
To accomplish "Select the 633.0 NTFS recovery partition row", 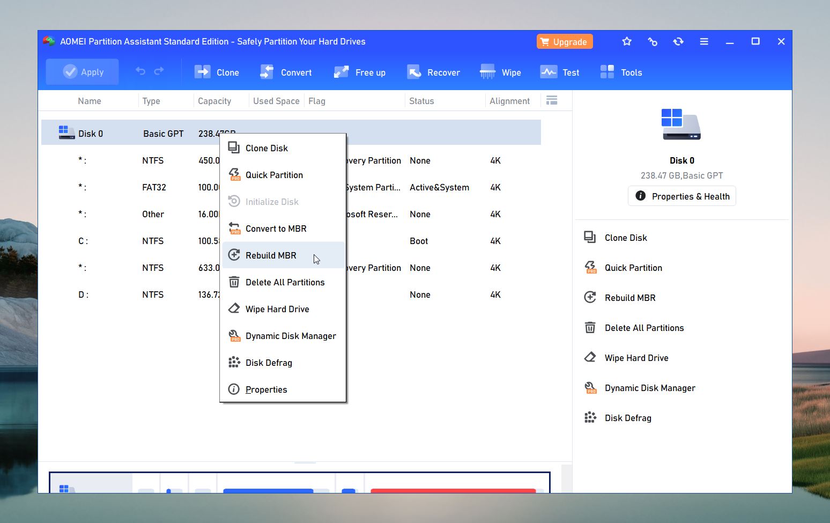I will [291, 268].
